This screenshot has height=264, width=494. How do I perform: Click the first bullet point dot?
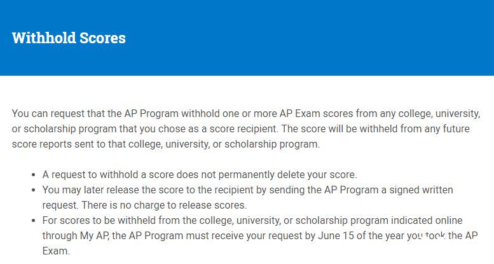(34, 175)
